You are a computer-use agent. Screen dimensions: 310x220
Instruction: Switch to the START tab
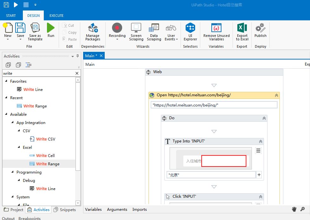point(11,16)
